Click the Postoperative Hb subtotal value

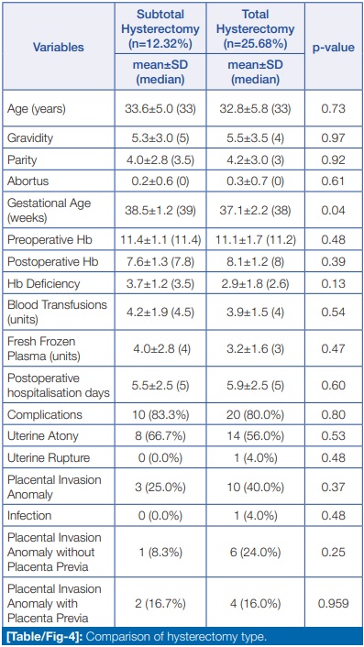click(x=160, y=262)
